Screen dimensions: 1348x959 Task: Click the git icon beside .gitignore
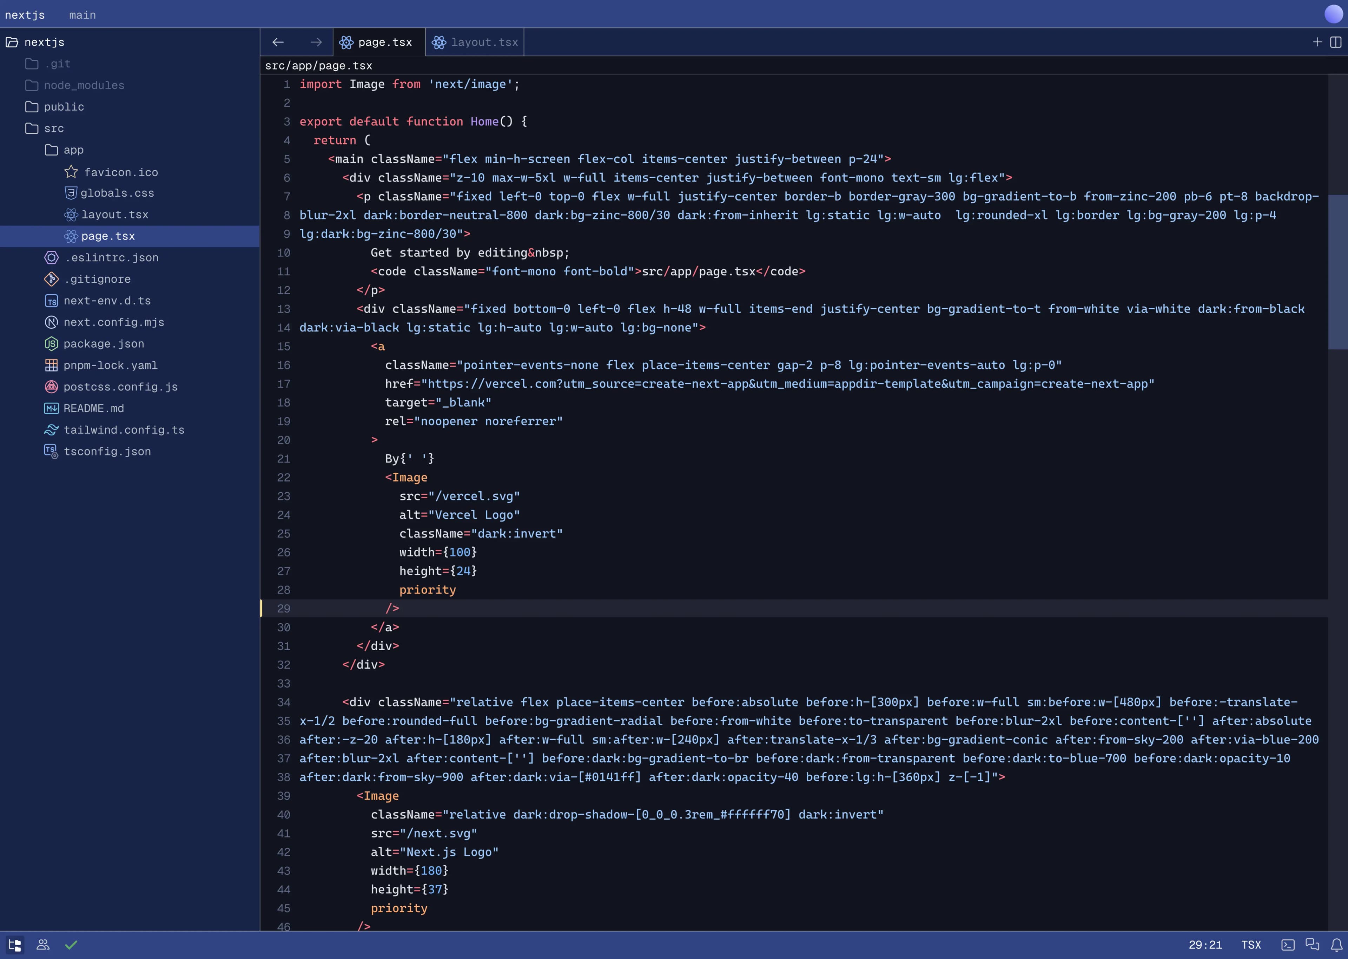point(51,279)
